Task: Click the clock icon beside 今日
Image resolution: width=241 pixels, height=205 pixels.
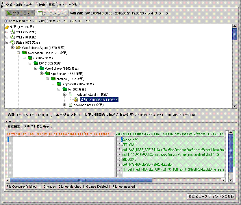Action: [13, 32]
